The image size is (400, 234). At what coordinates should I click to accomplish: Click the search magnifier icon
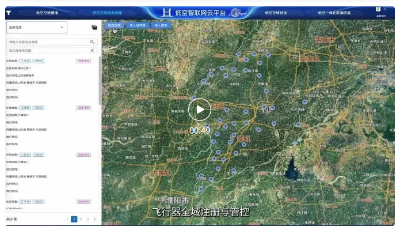point(92,42)
